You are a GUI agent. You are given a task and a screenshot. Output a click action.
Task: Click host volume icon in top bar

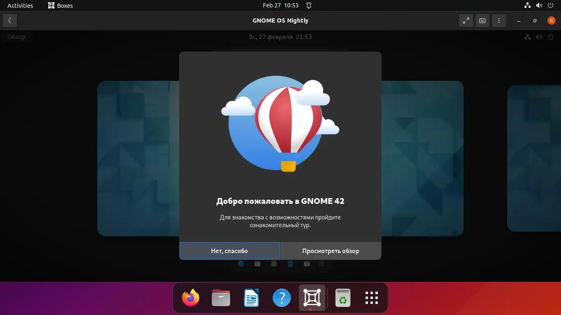(539, 5)
